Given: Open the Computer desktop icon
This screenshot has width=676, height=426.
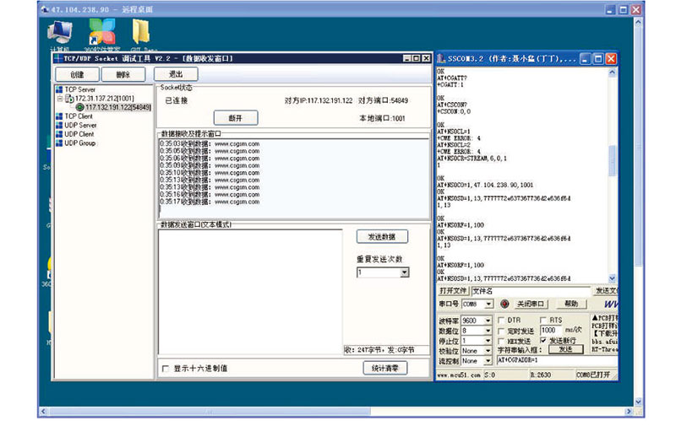Looking at the screenshot, I should point(60,33).
